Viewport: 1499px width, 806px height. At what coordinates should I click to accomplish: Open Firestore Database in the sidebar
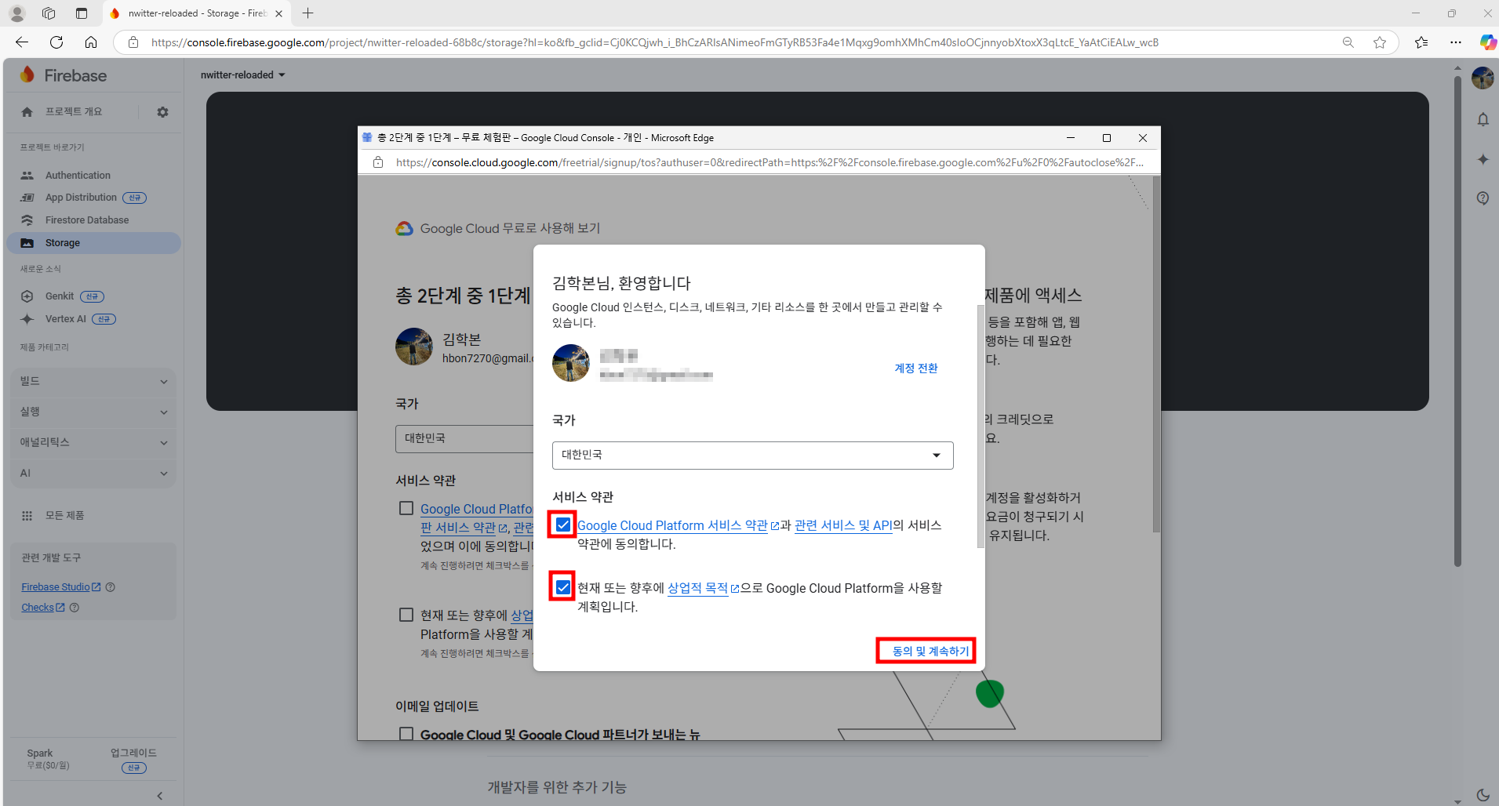click(87, 220)
